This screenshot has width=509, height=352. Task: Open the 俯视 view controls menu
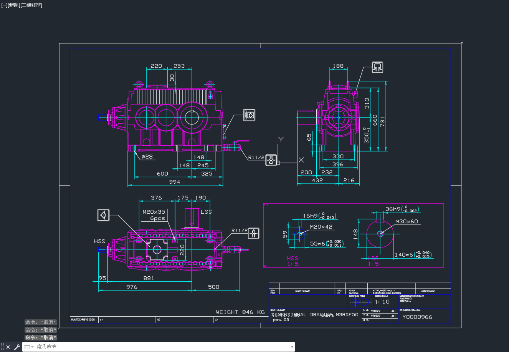pos(14,5)
